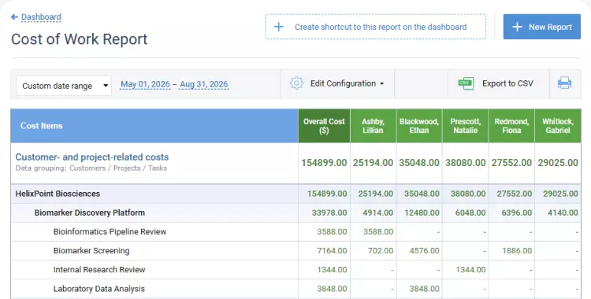591x299 pixels.
Task: Click the plus icon in shortcut box
Action: [278, 27]
